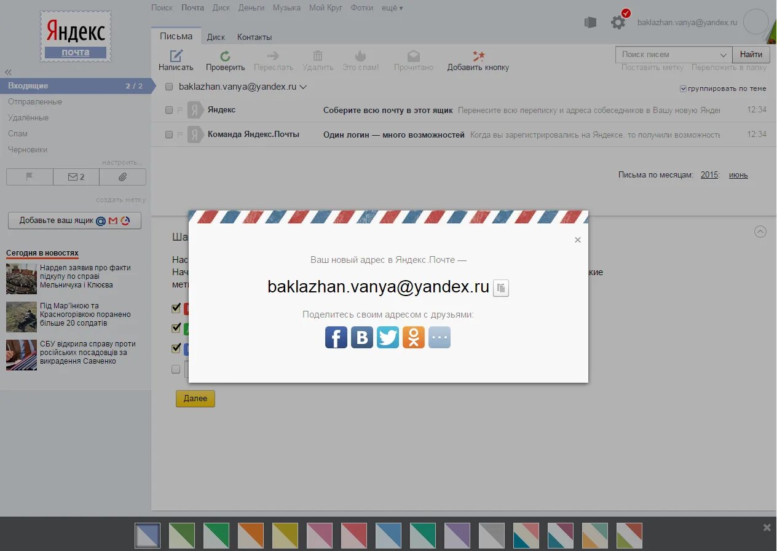Share address via Twitter icon

[388, 337]
